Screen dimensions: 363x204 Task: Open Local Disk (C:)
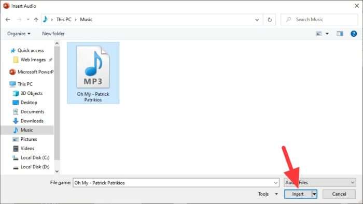[35, 157]
